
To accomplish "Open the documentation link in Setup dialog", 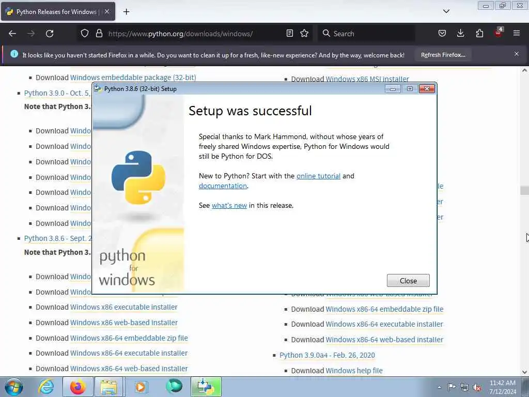I will 223,186.
